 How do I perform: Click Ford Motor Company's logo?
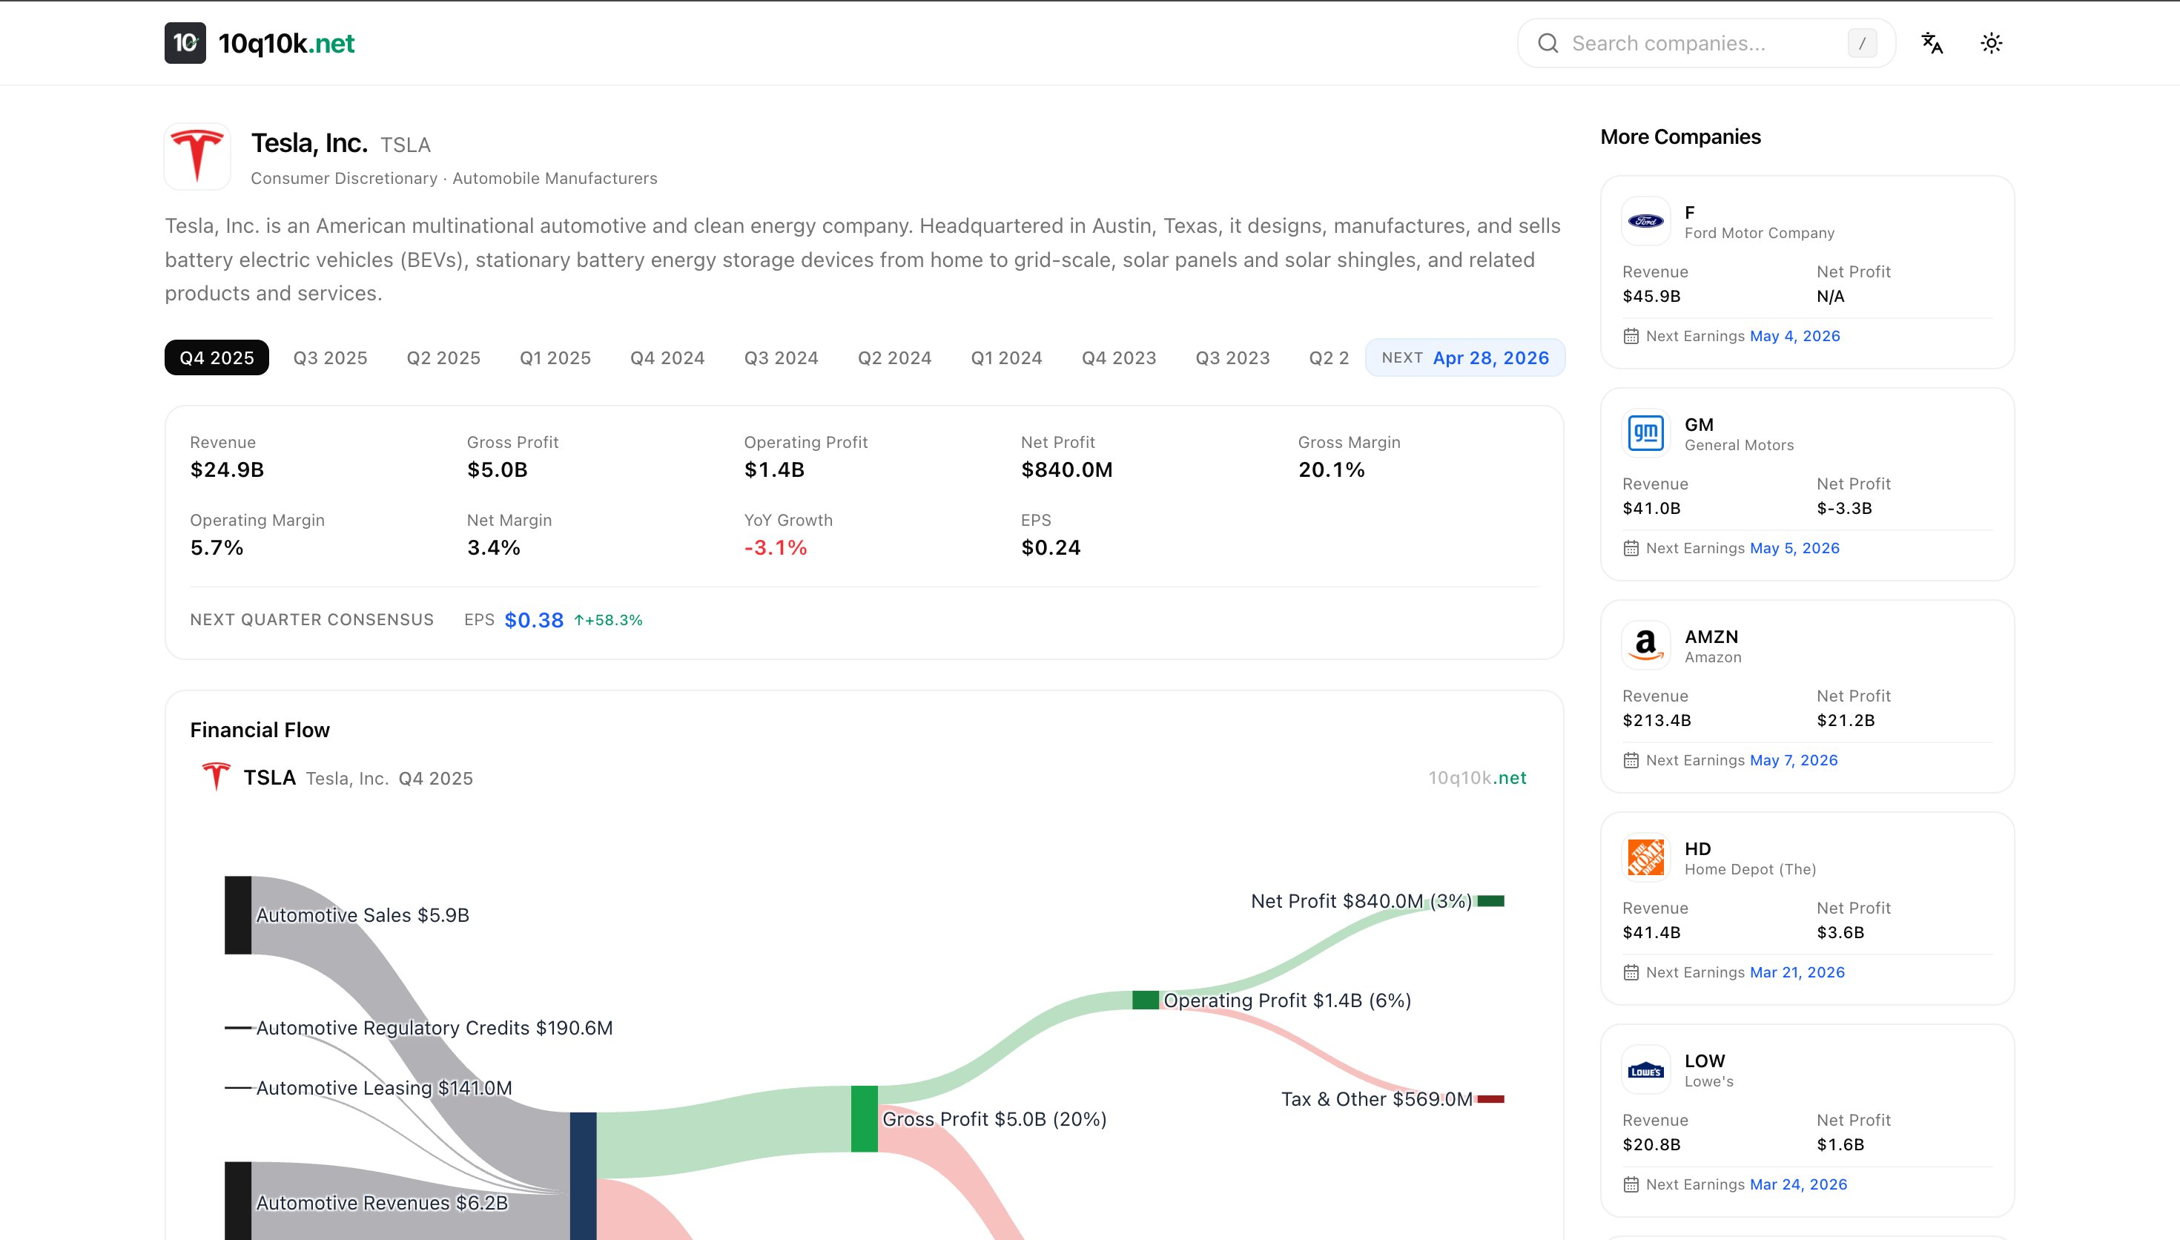point(1645,220)
